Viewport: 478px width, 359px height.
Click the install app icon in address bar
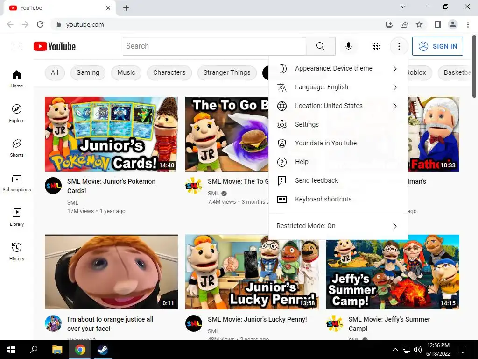389,24
